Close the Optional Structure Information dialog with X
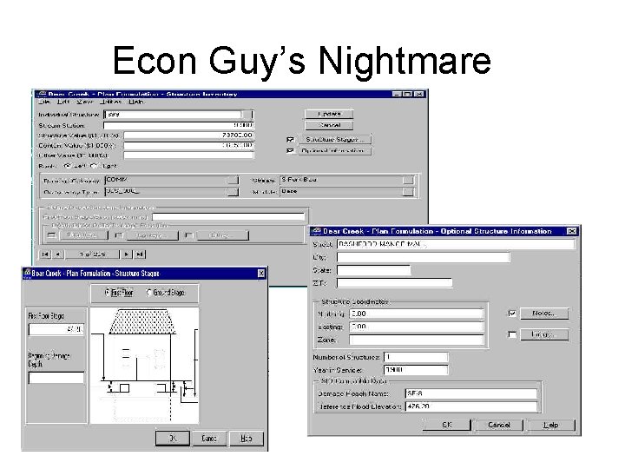The height and width of the screenshot is (469, 625). coord(571,231)
